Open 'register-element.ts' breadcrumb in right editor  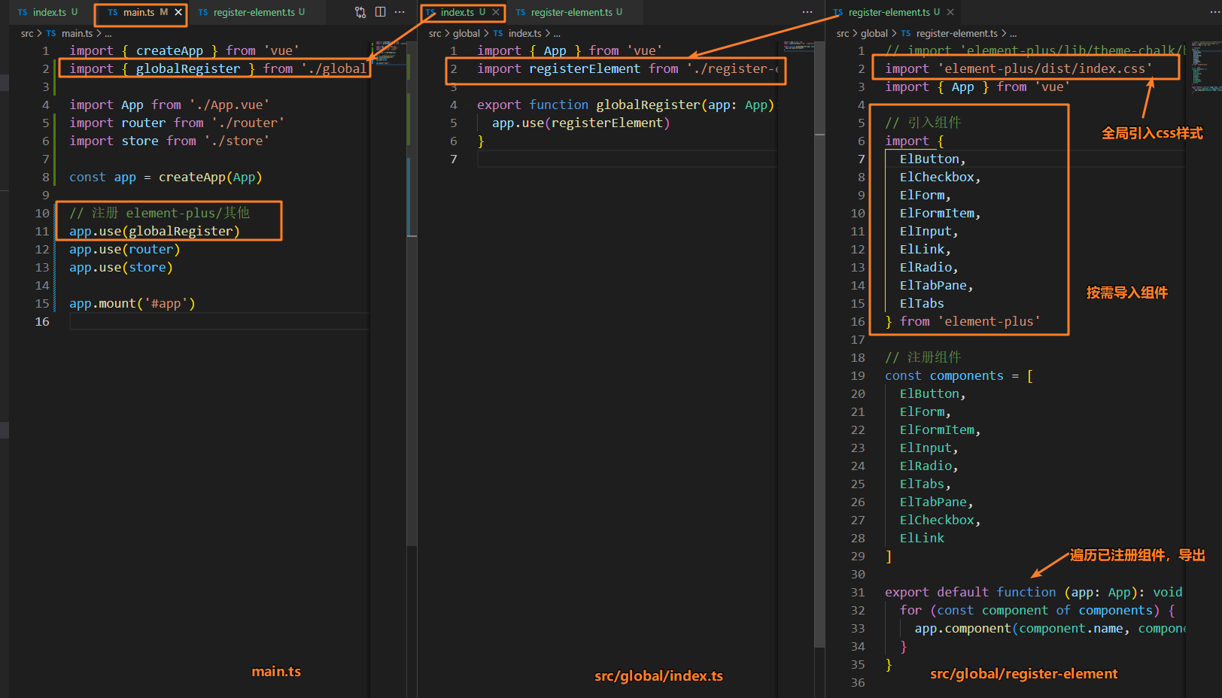pyautogui.click(x=957, y=33)
